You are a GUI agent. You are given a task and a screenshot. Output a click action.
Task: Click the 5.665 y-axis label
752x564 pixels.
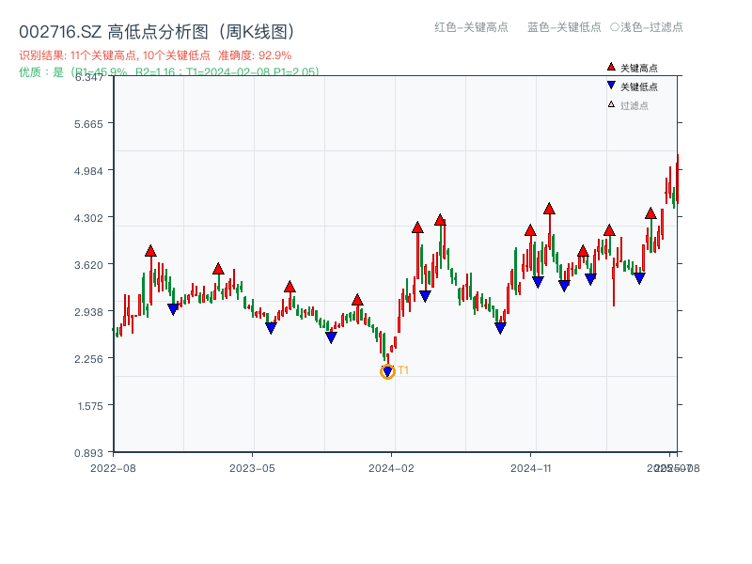pyautogui.click(x=88, y=124)
